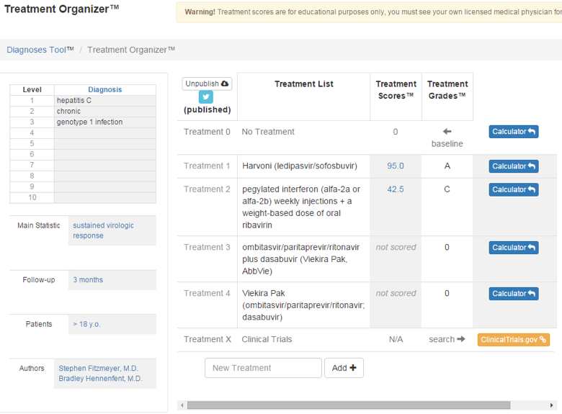Image resolution: width=562 pixels, height=414 pixels.
Task: Click the 3 months follow-up value
Action: point(88,280)
